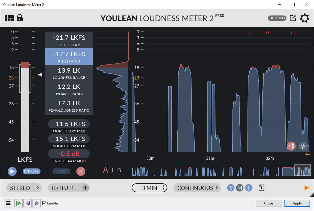Open the view layout selector icon
Screen dimensions: 314x211
pos(9,18)
